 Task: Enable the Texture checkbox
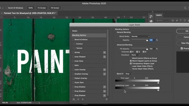pos(75,48)
